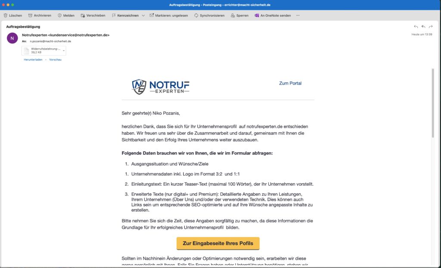Click the reply-all double arrow icon
Viewport: 441px width, 268px height.
click(423, 27)
